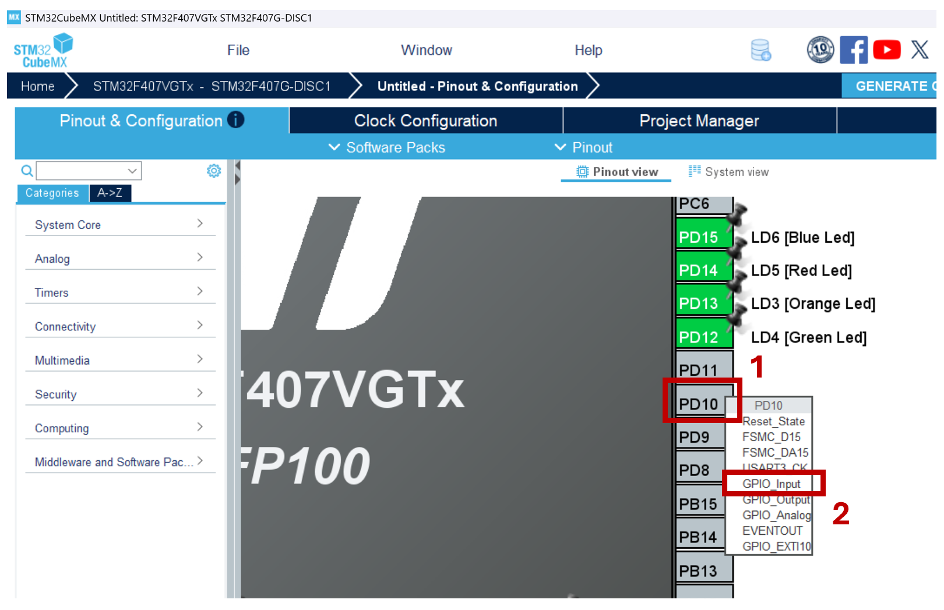Click the search magnifier icon

click(x=27, y=171)
